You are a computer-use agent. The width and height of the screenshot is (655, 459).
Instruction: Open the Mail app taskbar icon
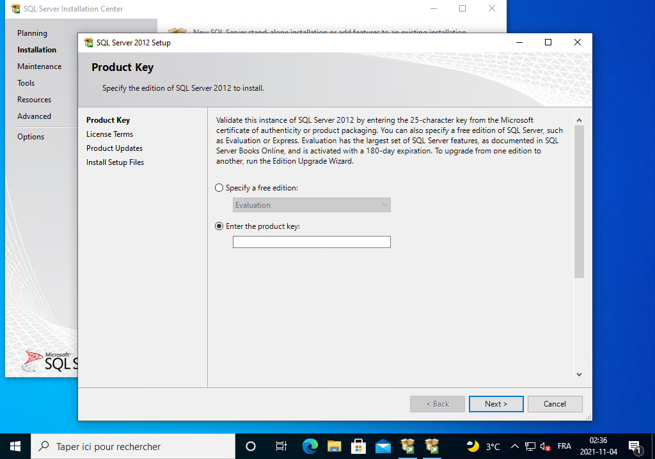383,446
